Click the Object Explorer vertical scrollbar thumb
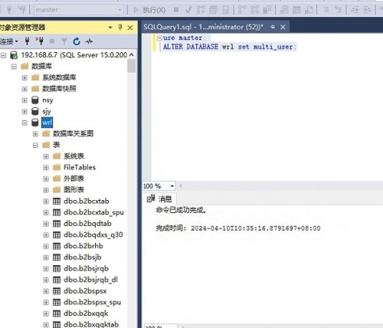 pyautogui.click(x=132, y=66)
